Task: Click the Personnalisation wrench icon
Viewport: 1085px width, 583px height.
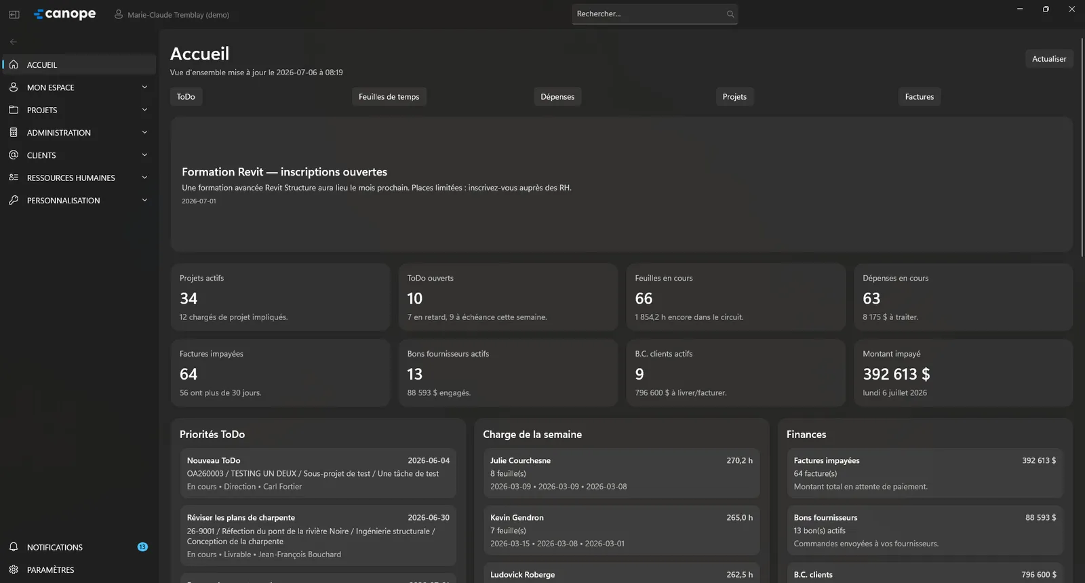Action: [x=14, y=200]
